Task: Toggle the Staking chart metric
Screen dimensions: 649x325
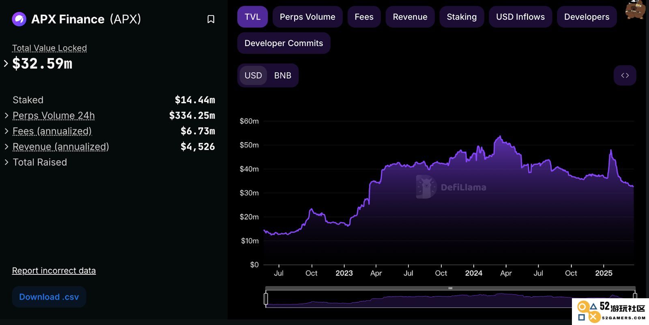Action: click(x=462, y=17)
